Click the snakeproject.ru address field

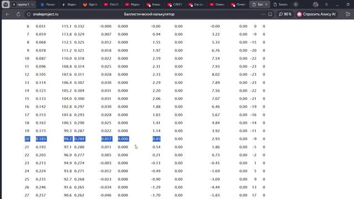pyautogui.click(x=45, y=14)
